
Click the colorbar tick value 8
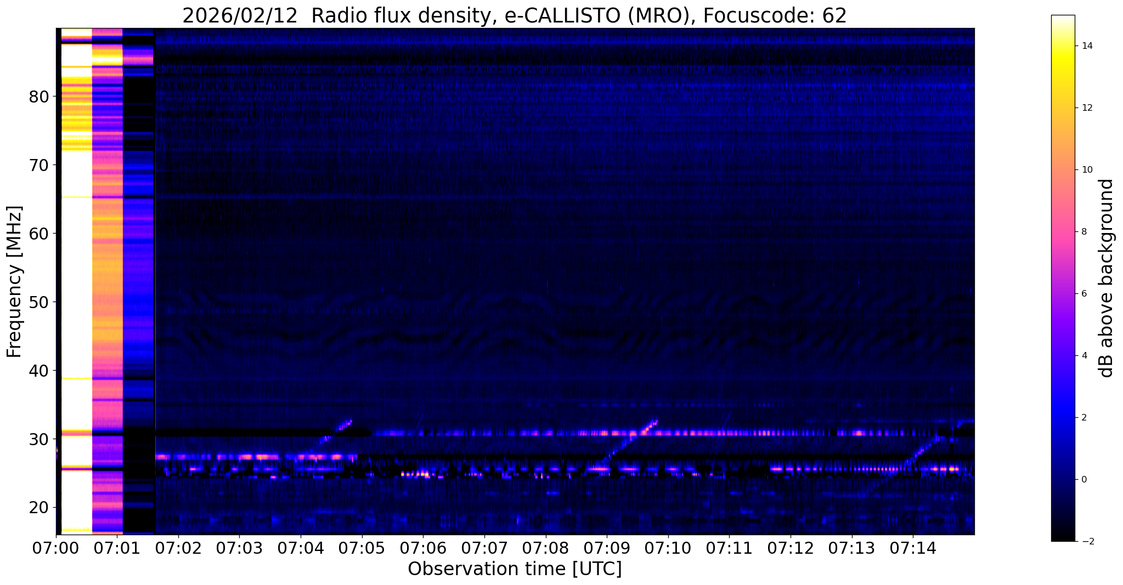(1084, 232)
